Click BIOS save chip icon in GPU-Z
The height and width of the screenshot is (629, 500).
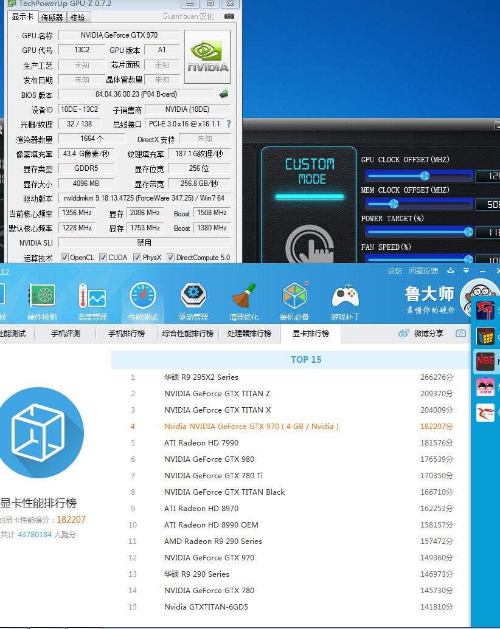point(224,94)
